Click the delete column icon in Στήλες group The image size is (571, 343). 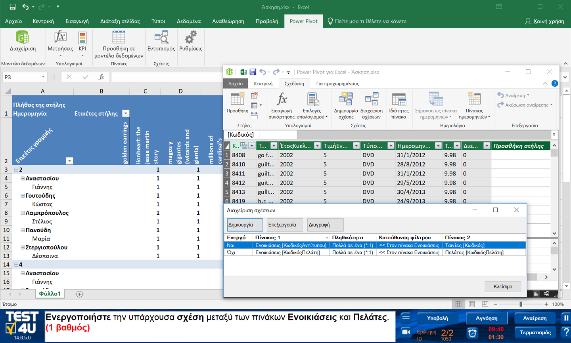[x=255, y=95]
